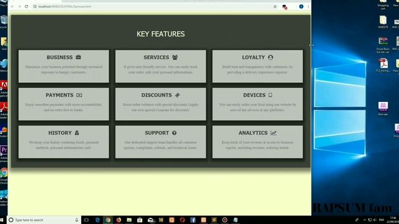Bookmark this page with the star icon
The width and height of the screenshot is (399, 224).
click(x=275, y=6)
